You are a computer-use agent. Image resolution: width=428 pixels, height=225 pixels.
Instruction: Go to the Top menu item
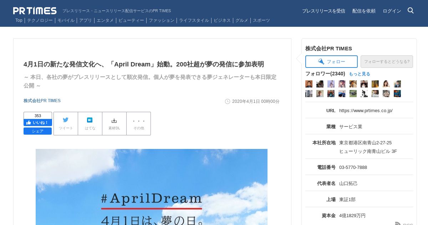pos(19,20)
